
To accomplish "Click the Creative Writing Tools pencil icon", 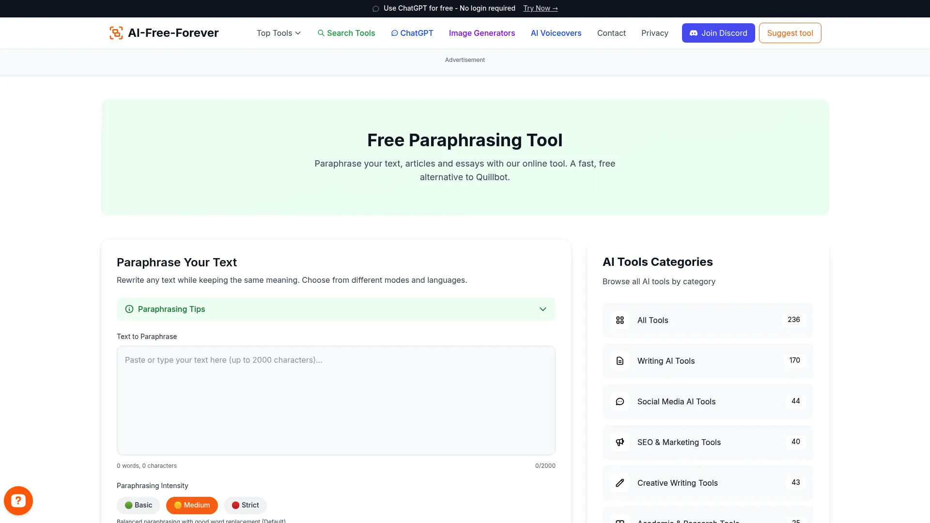I will click(x=620, y=483).
